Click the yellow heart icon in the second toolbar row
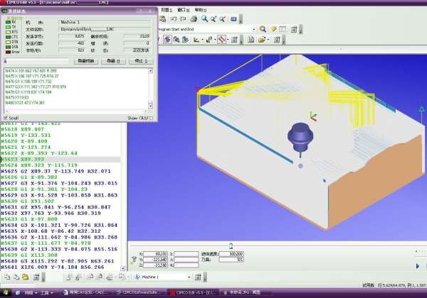 [273, 29]
